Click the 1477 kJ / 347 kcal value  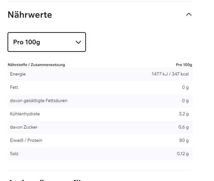click(170, 74)
